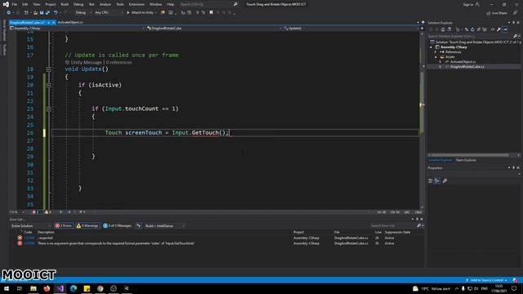
Task: Pin the DragAndRotateCube.cs tab
Action: click(48, 22)
